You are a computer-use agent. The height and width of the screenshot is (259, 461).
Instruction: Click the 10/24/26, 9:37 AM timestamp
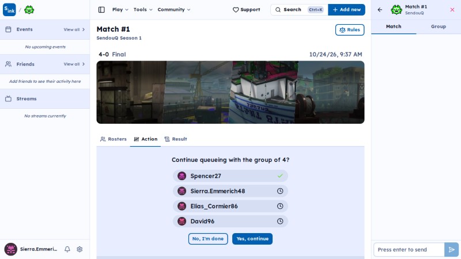[335, 55]
